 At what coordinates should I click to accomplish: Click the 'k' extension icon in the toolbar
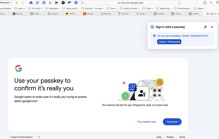(x=50, y=3)
